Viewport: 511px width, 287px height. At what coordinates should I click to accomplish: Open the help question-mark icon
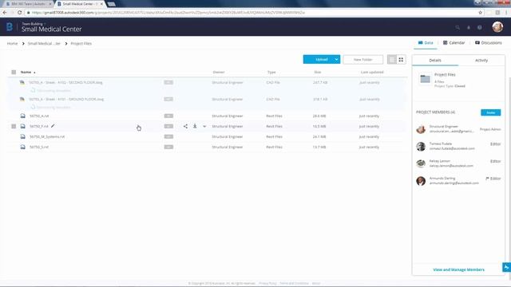[x=480, y=28]
